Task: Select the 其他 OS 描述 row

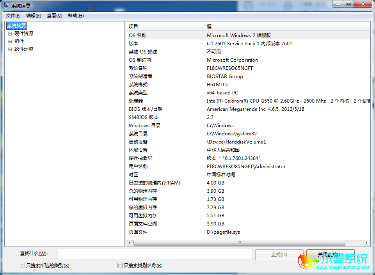Action: point(248,51)
